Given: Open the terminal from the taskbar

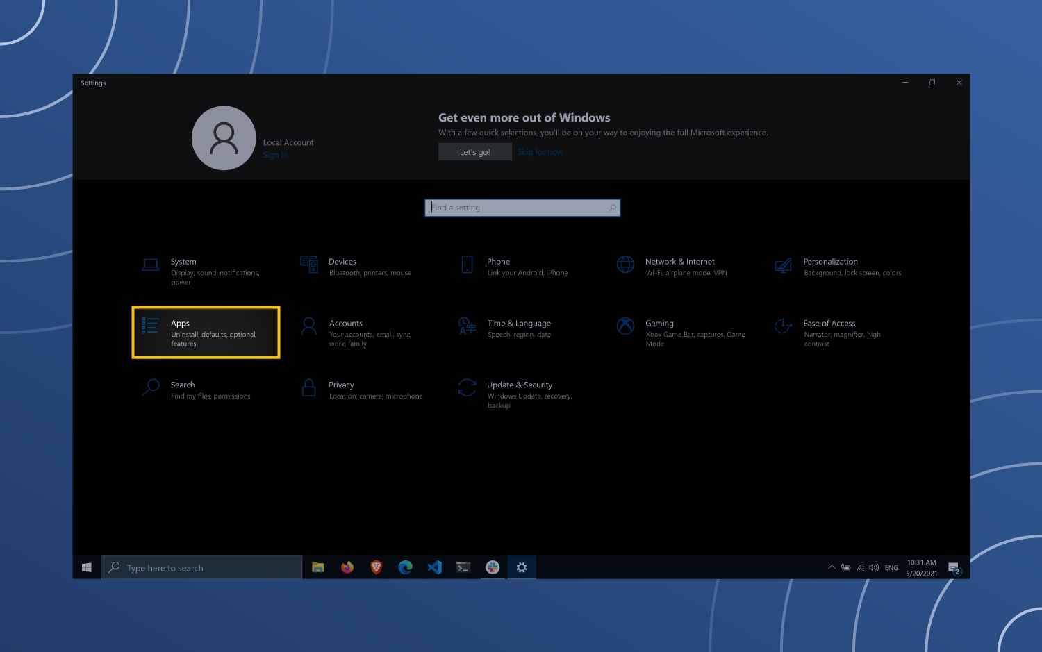Looking at the screenshot, I should 463,567.
